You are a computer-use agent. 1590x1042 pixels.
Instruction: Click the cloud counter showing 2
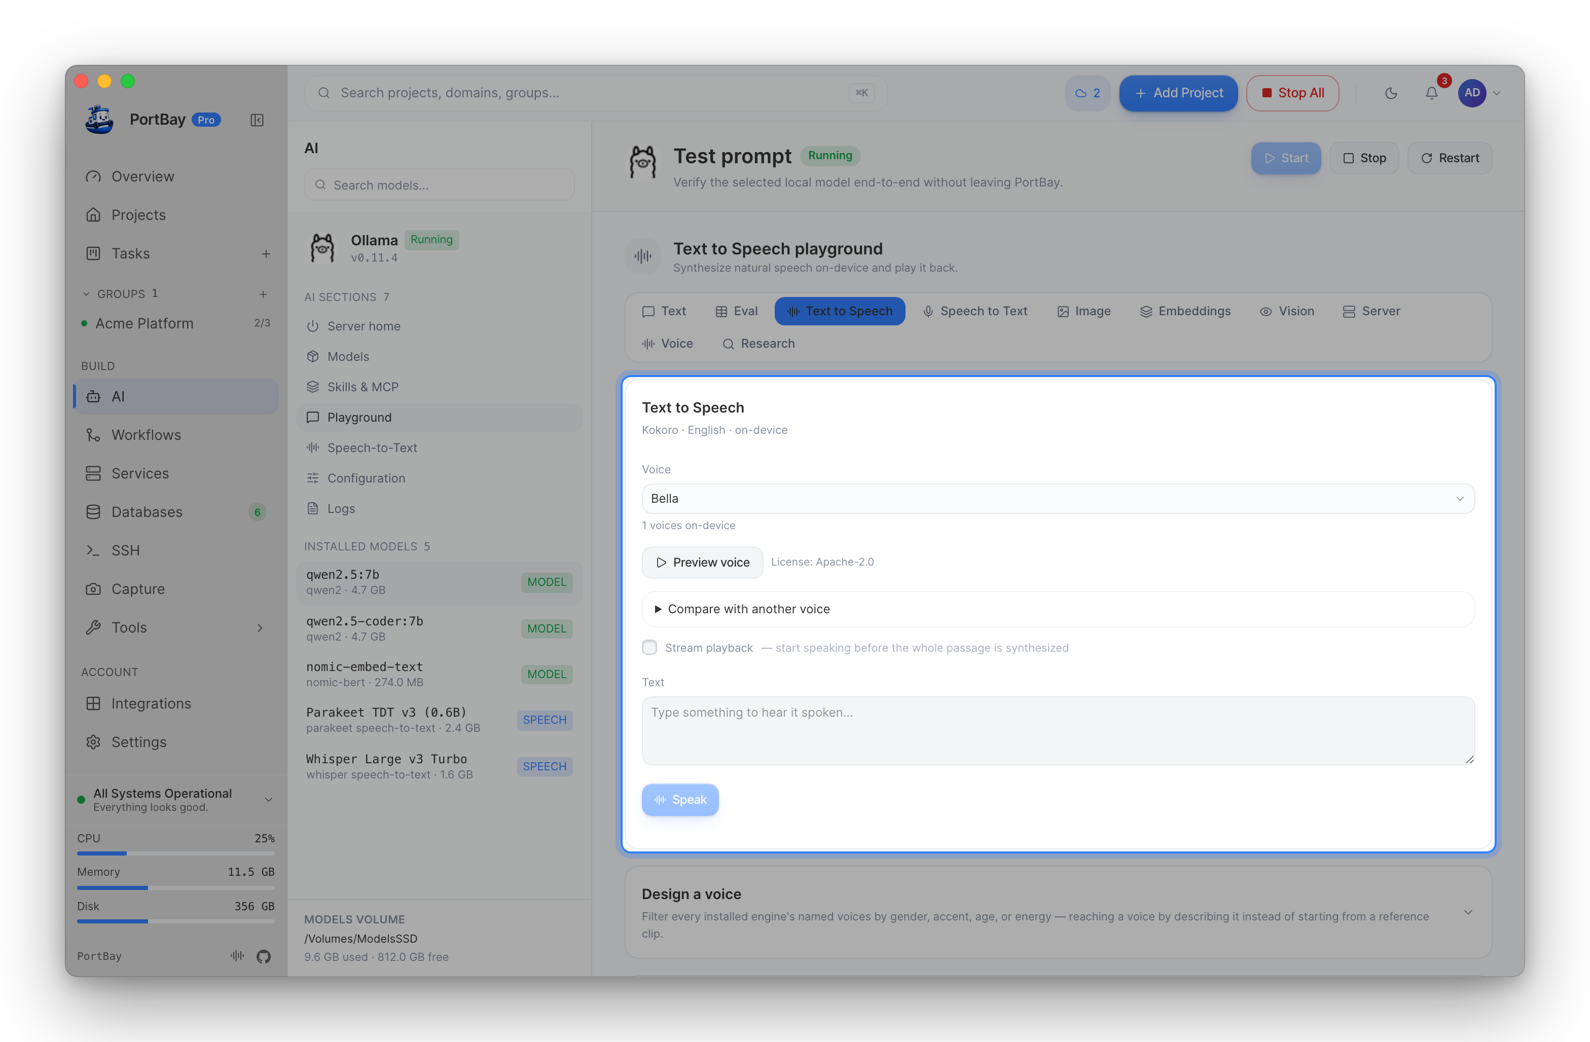[x=1087, y=93]
